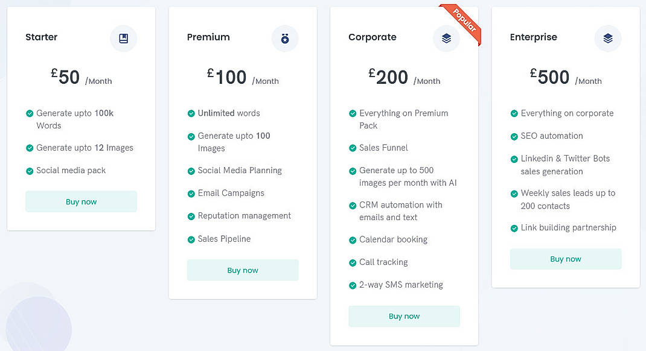Click the layers icon on the Enterprise plan
Viewport: 646px width, 351px height.
[608, 39]
